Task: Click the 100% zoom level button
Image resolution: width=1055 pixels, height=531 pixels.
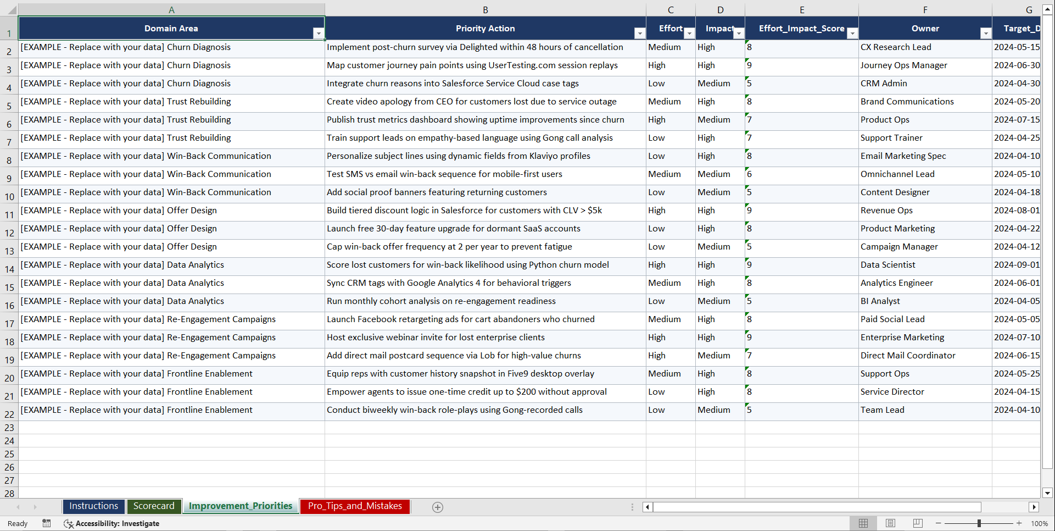Action: click(x=1040, y=523)
